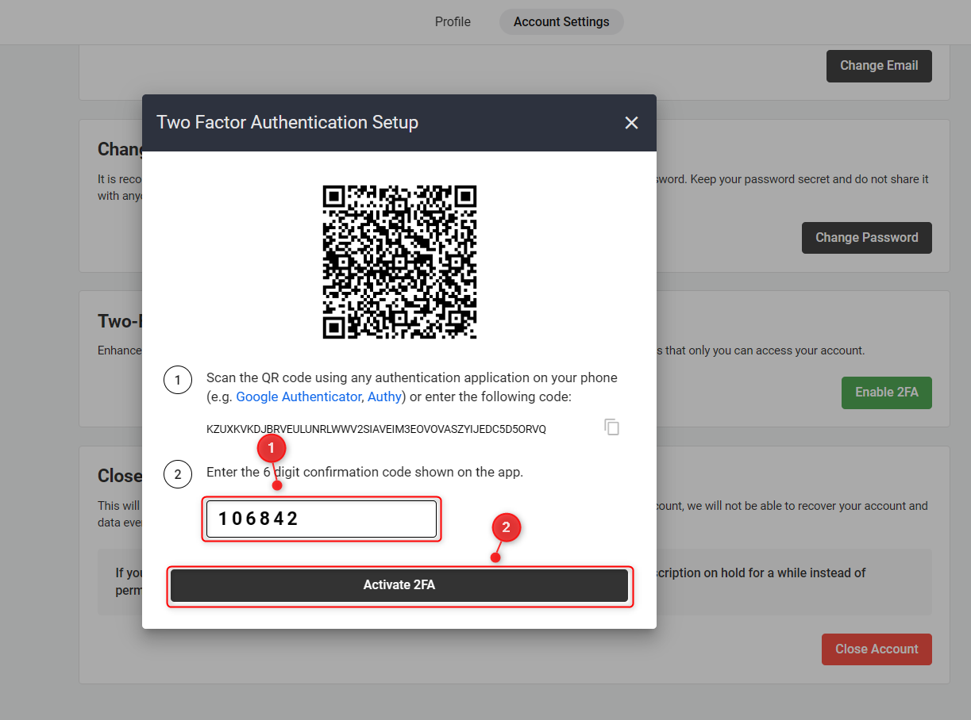Viewport: 971px width, 720px height.
Task: Click the Two Factor Authentication Setup title
Action: [287, 122]
